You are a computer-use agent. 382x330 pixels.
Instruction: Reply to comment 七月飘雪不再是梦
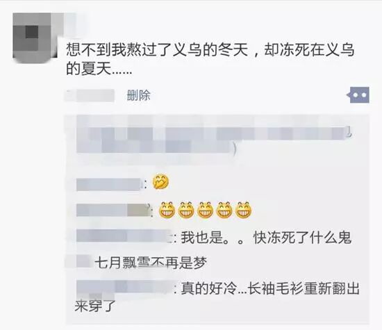pos(151,263)
